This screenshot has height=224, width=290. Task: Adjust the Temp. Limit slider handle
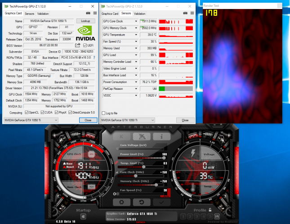(143, 167)
